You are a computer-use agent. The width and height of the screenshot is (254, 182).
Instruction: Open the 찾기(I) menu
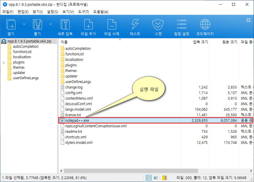(x=38, y=12)
